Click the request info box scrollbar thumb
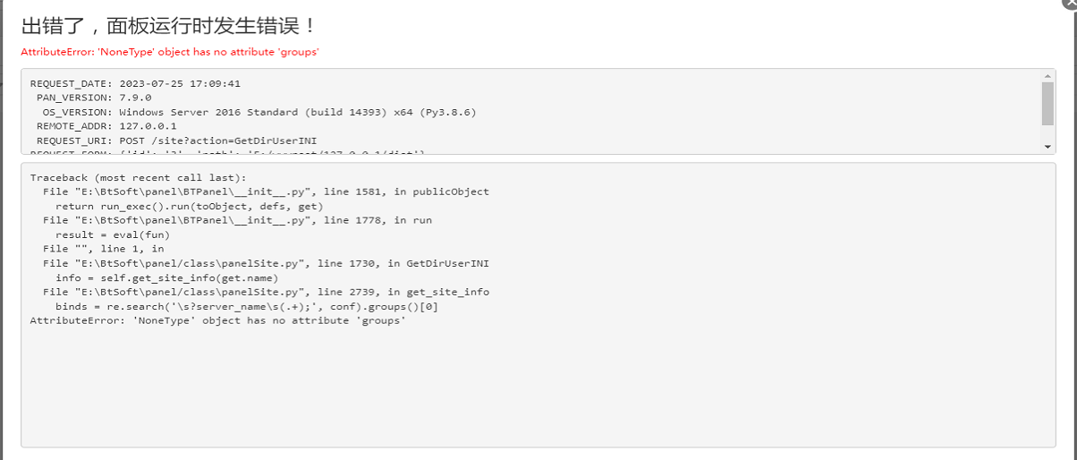 point(1048,104)
